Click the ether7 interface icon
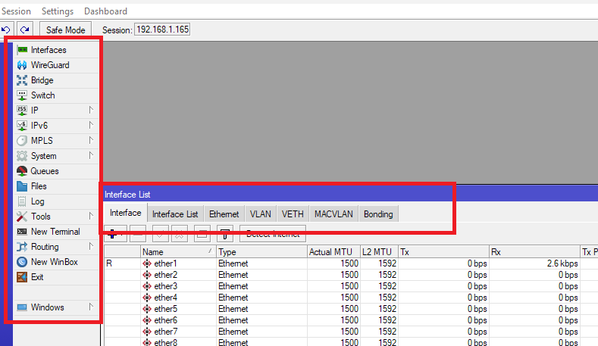This screenshot has width=598, height=346. 147,332
